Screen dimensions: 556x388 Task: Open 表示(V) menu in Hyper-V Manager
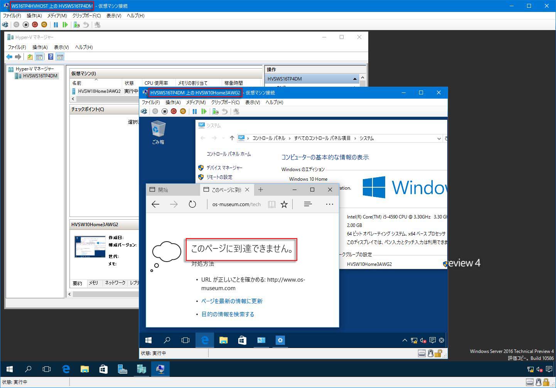point(61,47)
